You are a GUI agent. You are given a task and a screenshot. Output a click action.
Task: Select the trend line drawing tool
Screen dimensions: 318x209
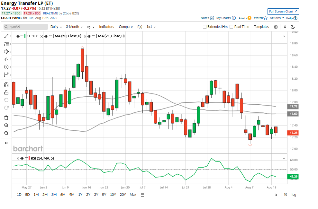tap(6, 36)
